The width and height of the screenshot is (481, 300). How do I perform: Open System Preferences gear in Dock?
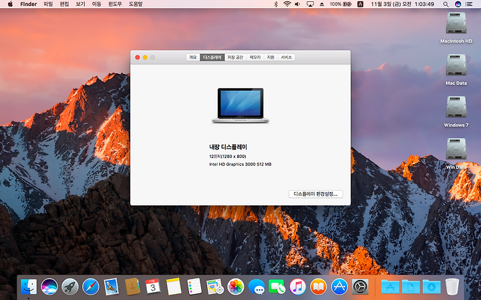(360, 287)
